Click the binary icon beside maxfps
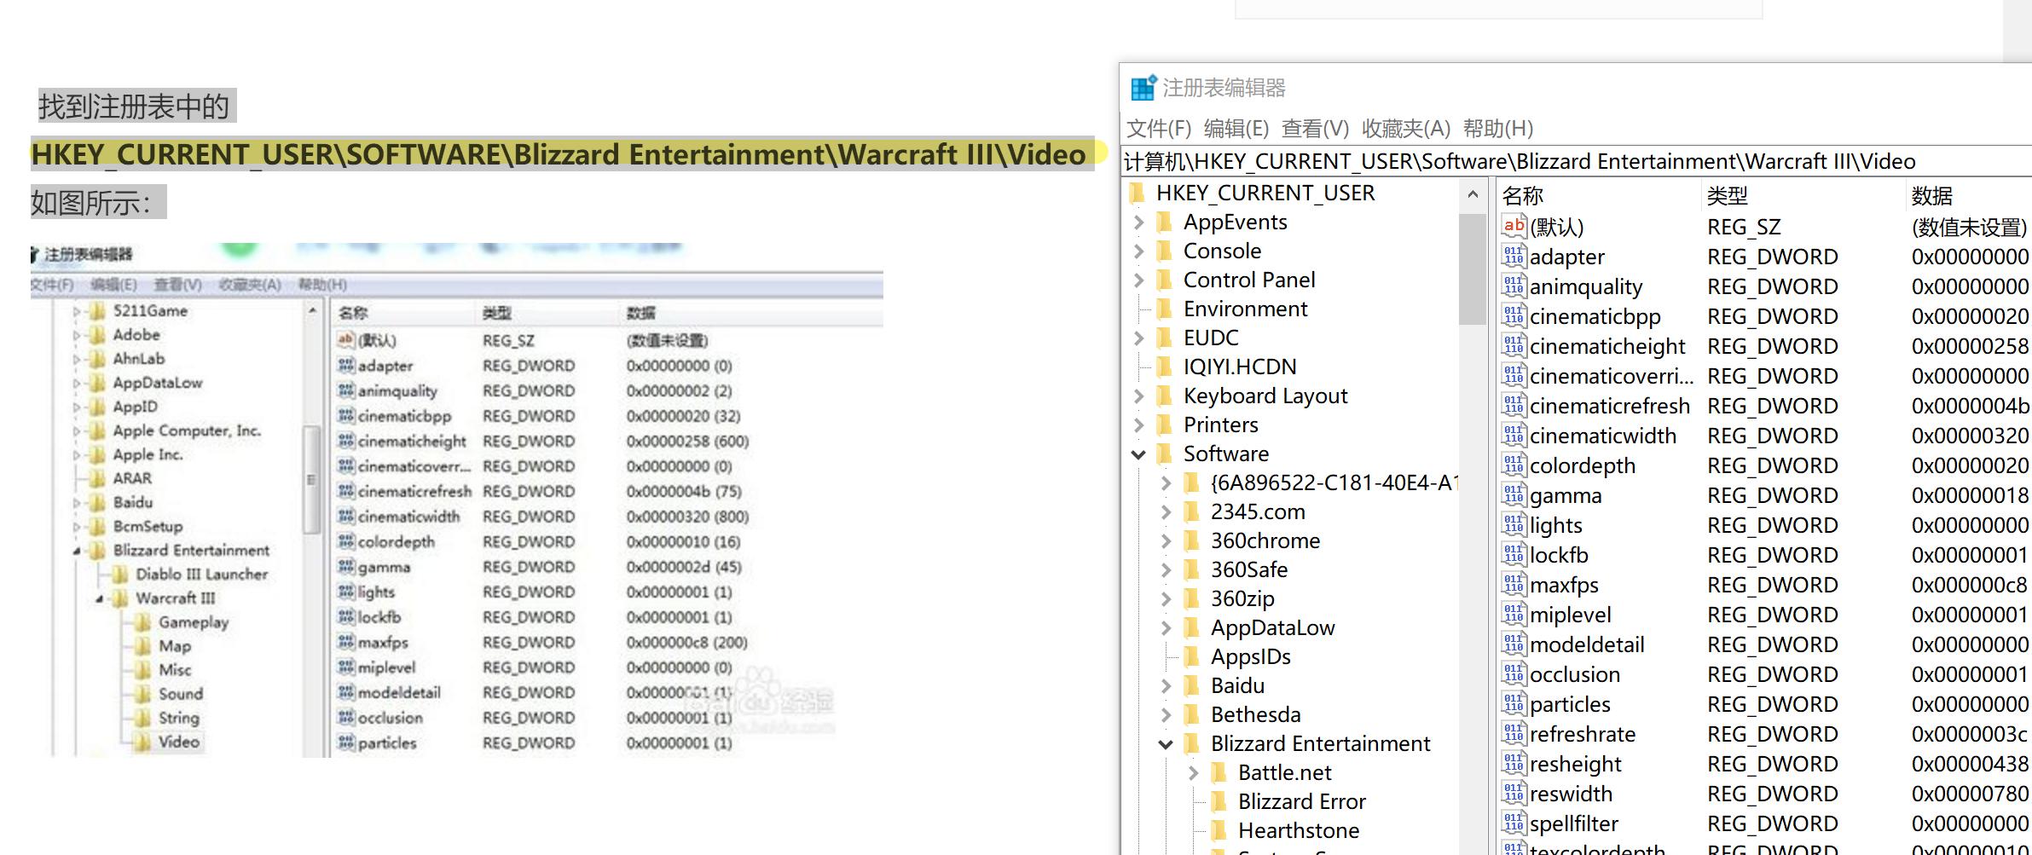Viewport: 2032px width, 855px height. click(1514, 585)
